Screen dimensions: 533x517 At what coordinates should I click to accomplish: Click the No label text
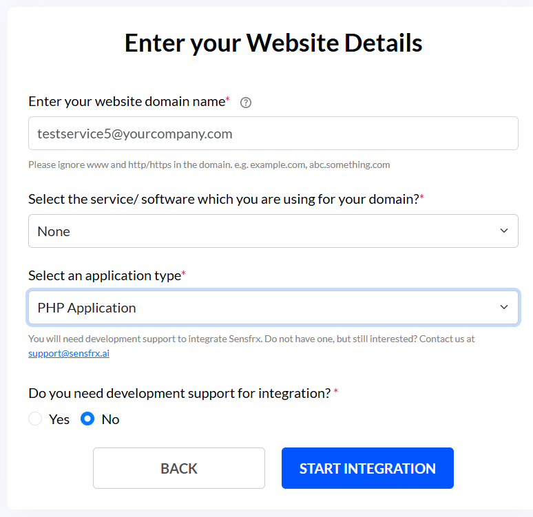110,419
